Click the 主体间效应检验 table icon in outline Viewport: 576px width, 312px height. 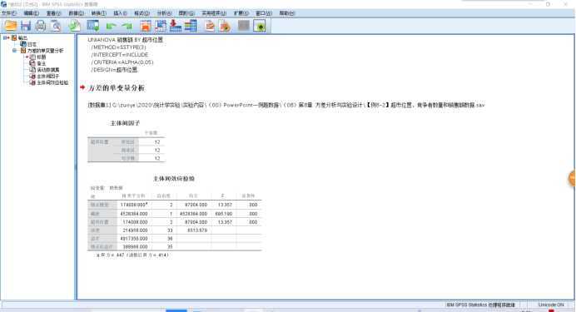tap(32, 82)
